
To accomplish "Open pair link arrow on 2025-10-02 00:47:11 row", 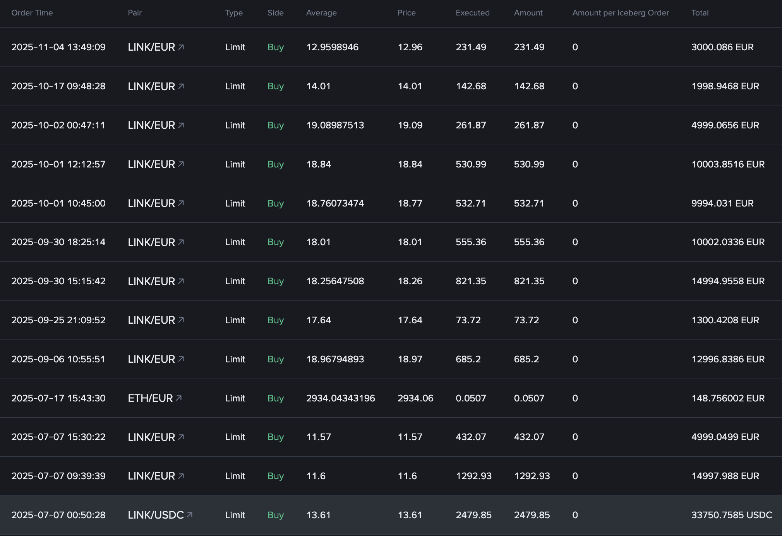I will point(181,125).
